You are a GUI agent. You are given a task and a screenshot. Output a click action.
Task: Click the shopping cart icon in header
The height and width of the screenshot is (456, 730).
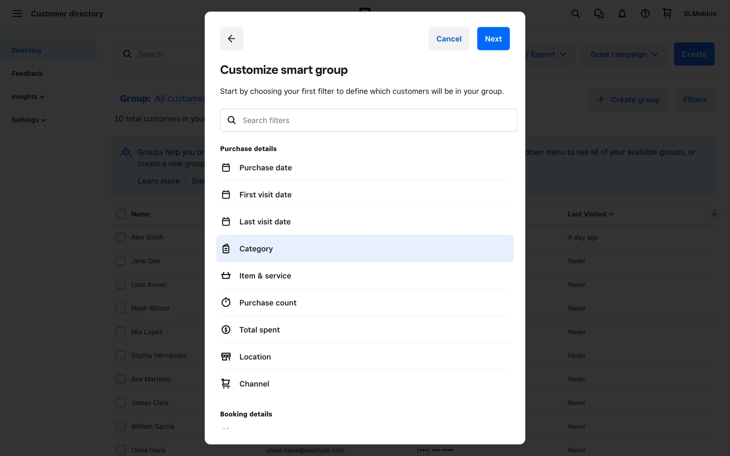(667, 13)
